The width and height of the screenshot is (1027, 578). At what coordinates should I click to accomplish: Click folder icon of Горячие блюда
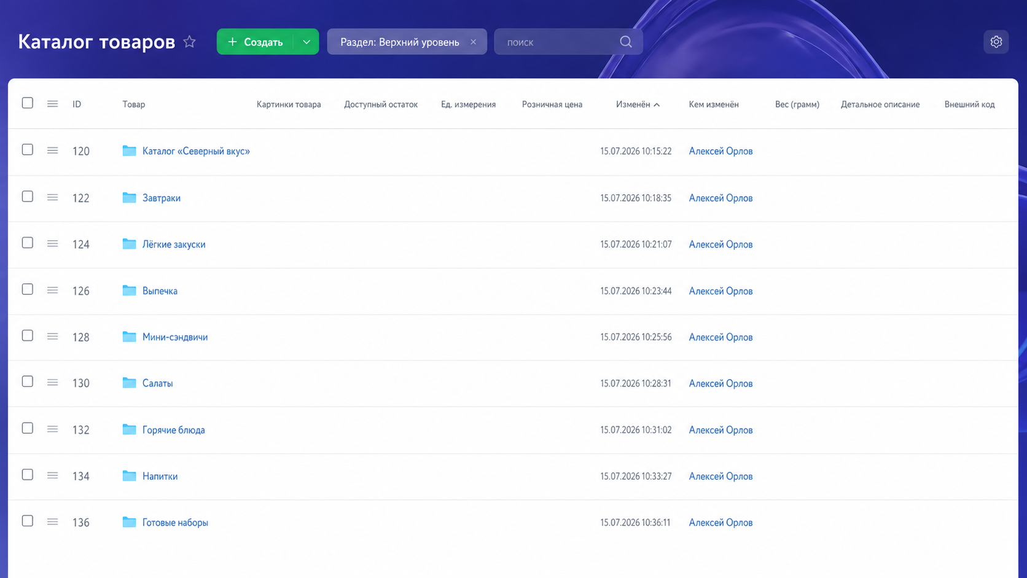pyautogui.click(x=129, y=429)
